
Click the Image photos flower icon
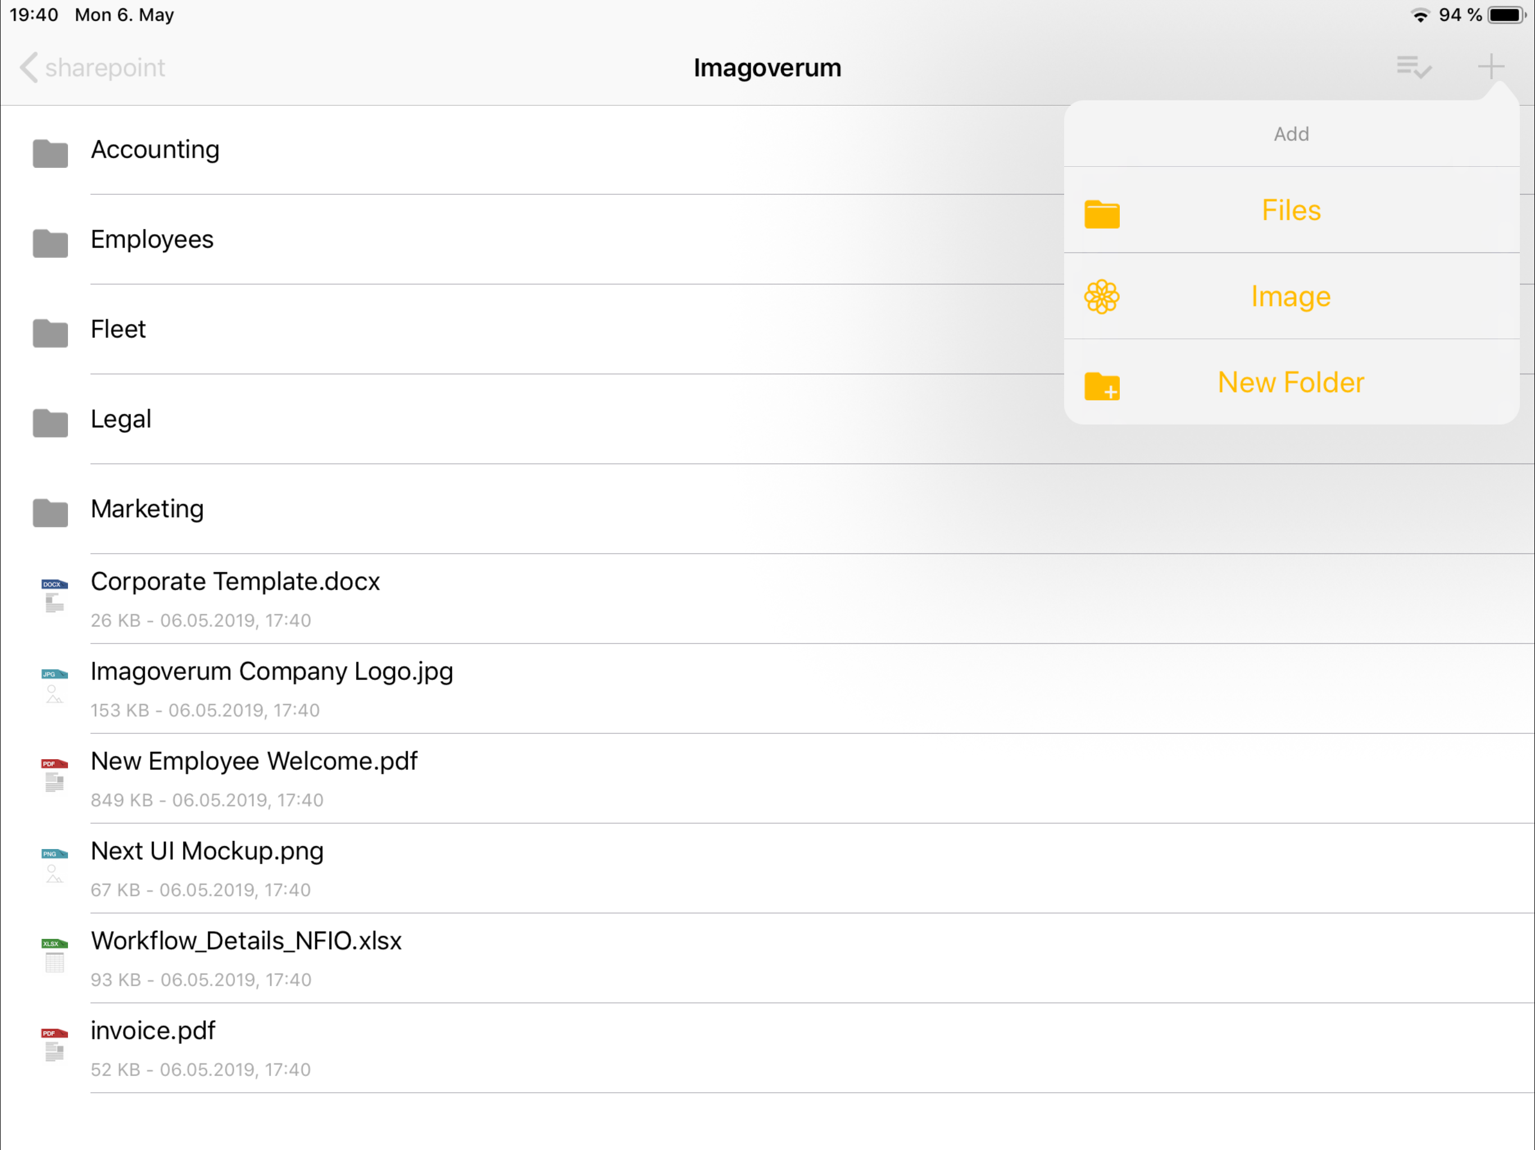click(x=1102, y=297)
